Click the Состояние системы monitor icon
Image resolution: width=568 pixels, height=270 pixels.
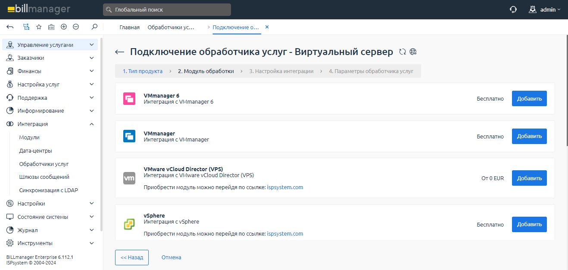click(x=10, y=217)
